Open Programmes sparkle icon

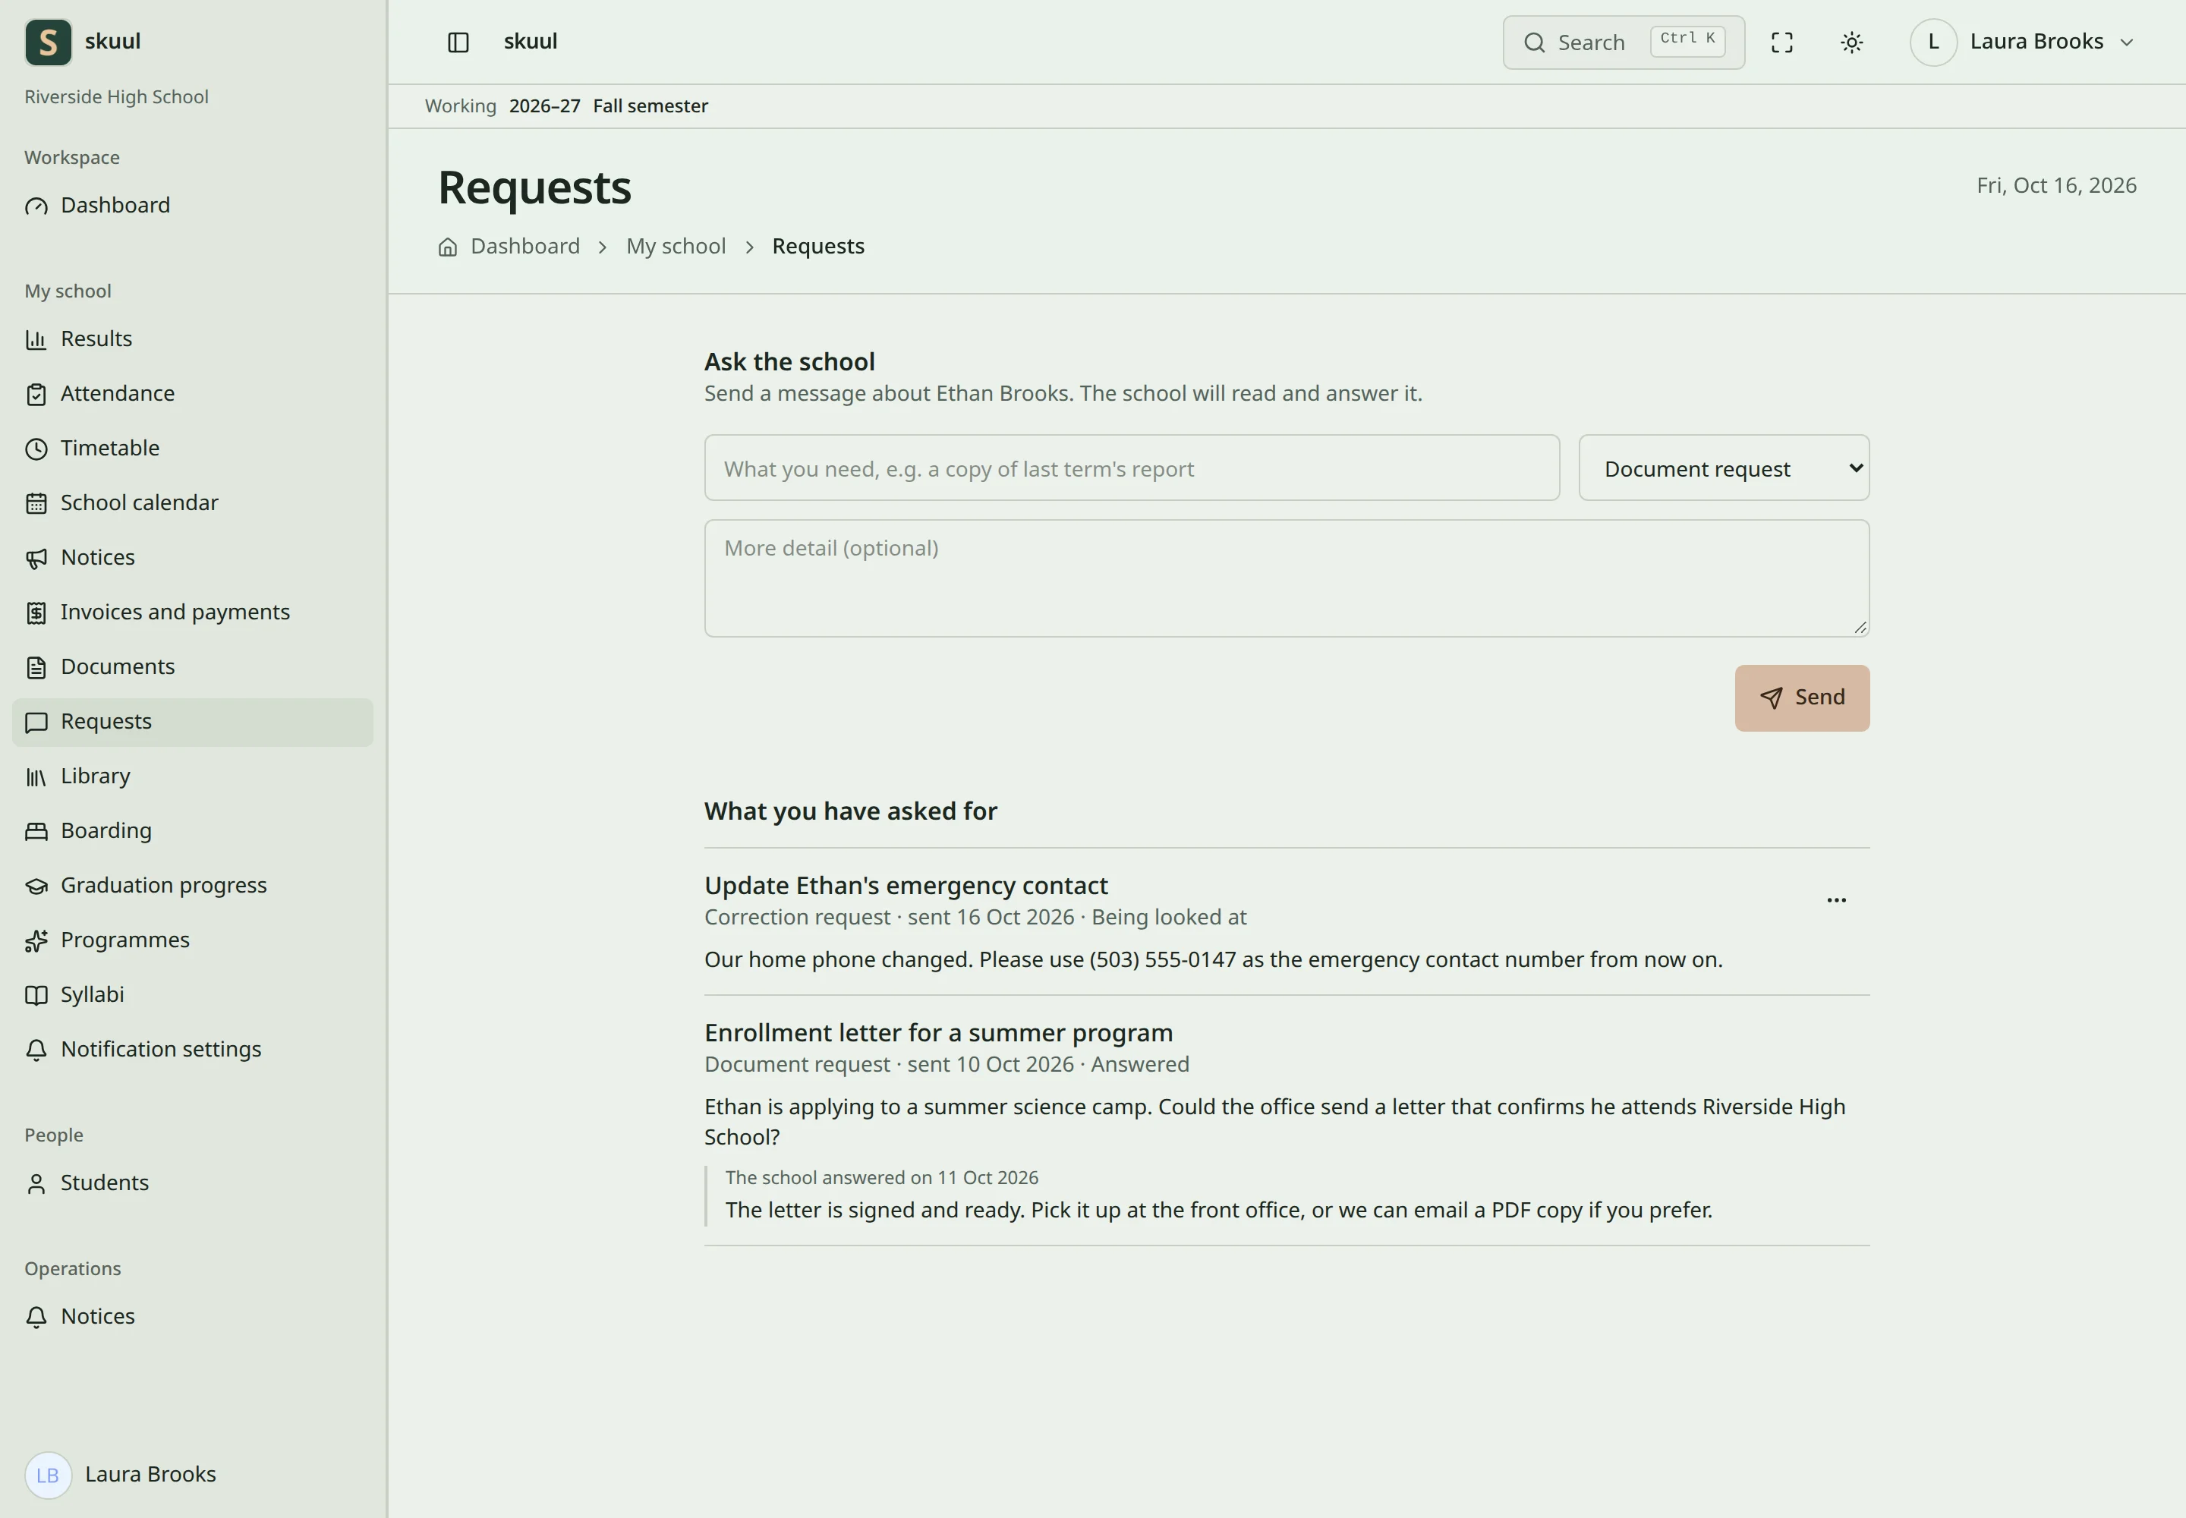point(36,940)
